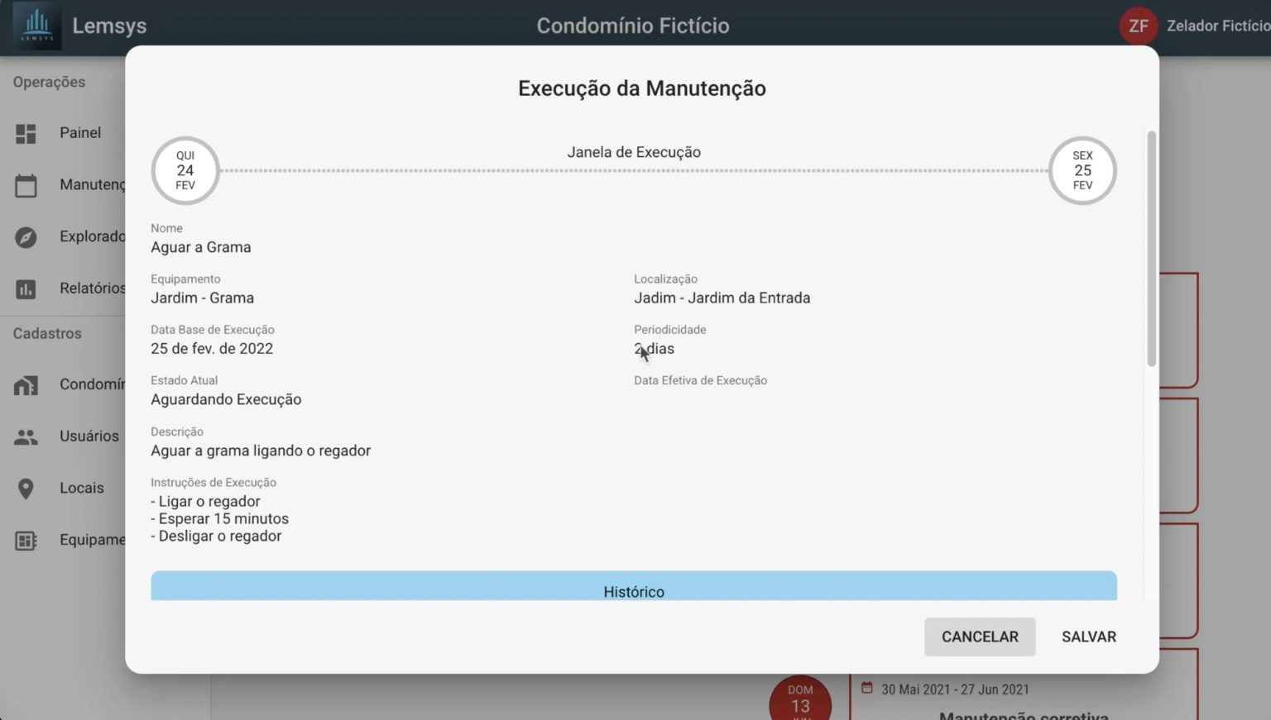Click the calendar icon beside 30 Mai 2021

[867, 688]
